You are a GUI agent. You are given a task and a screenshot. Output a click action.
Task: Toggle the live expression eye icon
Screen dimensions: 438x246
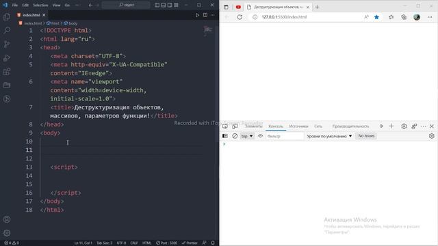click(260, 136)
